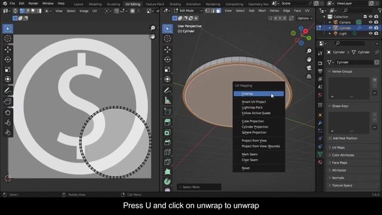Enable face select mode in 3D viewport header

tap(218, 11)
